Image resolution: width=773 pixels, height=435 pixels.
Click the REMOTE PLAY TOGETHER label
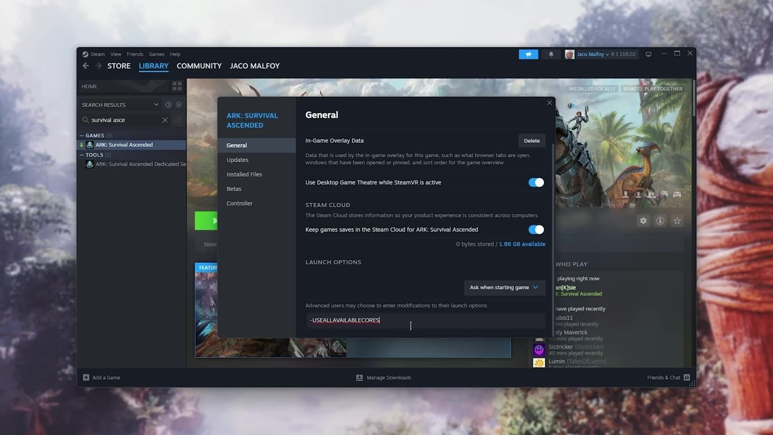(653, 89)
